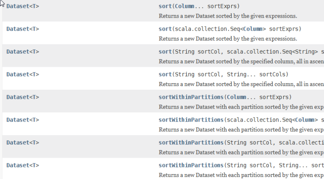Click Column type in sort(Column... sortExprs)
Screen dimensions: 324x179
pyautogui.click(x=183, y=7)
